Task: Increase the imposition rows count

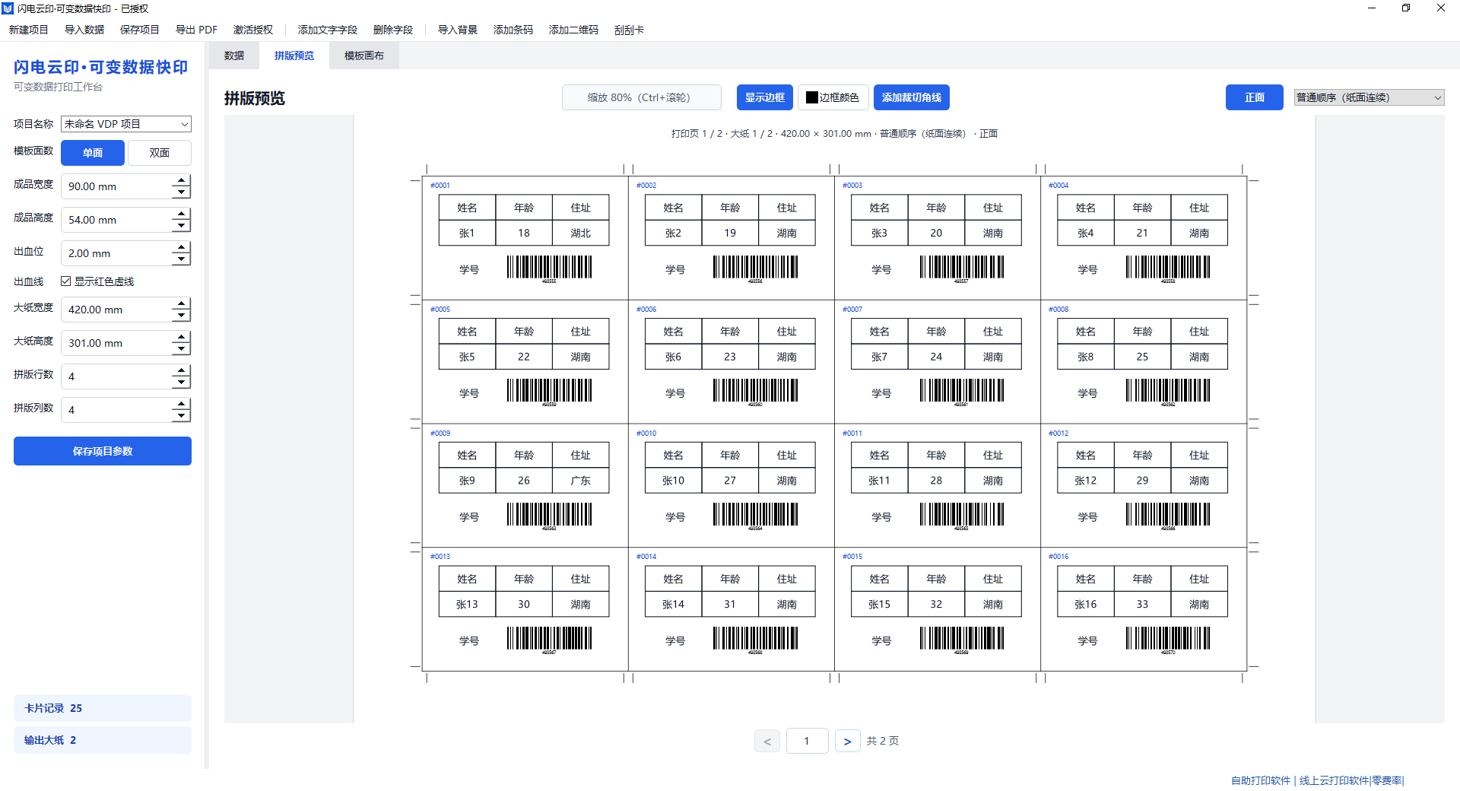Action: 181,370
